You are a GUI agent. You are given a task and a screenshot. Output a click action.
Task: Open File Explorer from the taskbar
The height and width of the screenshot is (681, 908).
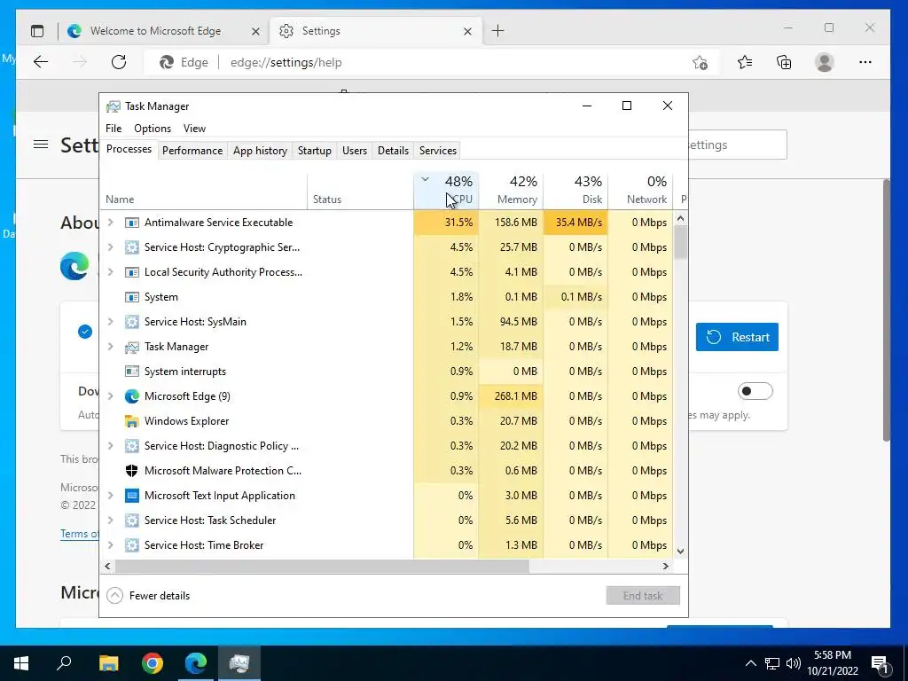coord(108,663)
